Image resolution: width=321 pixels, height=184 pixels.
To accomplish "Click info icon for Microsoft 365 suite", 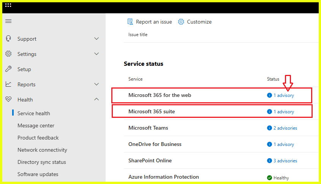I will click(x=269, y=112).
